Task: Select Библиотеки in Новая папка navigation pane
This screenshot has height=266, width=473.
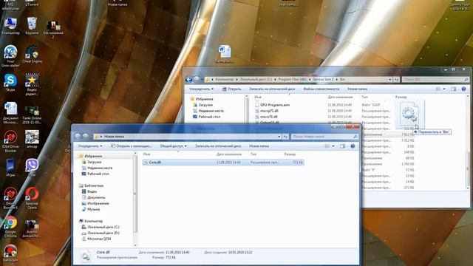Action: click(91, 185)
